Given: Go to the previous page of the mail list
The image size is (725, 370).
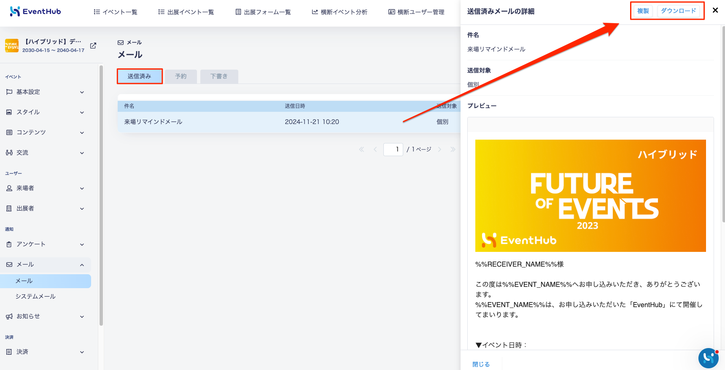Looking at the screenshot, I should click(x=375, y=149).
